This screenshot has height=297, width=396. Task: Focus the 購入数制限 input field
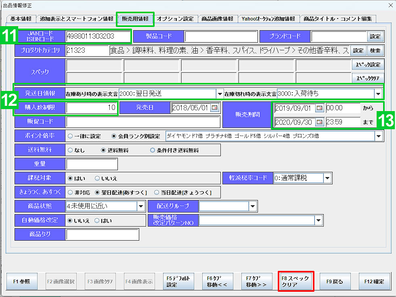pyautogui.click(x=92, y=107)
